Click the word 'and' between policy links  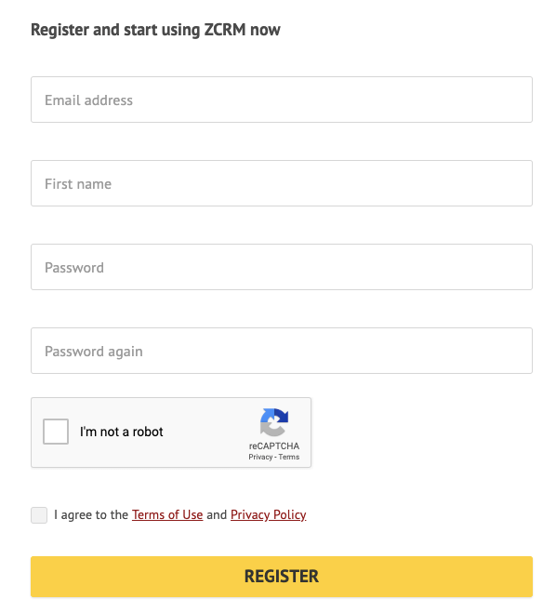coord(217,515)
